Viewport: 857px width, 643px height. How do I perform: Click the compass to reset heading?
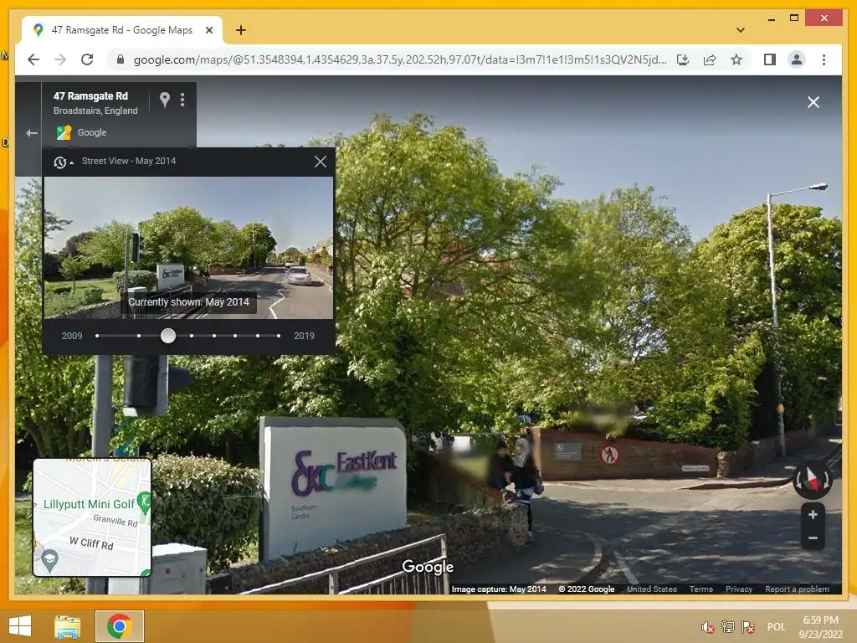click(x=812, y=480)
